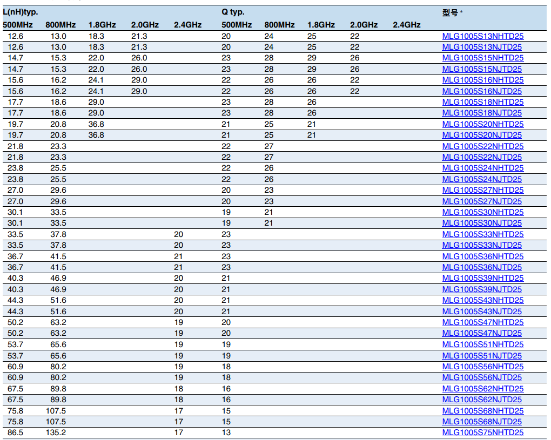The image size is (551, 440).
Task: Click the 86.5 inductance value
Action: (x=16, y=433)
